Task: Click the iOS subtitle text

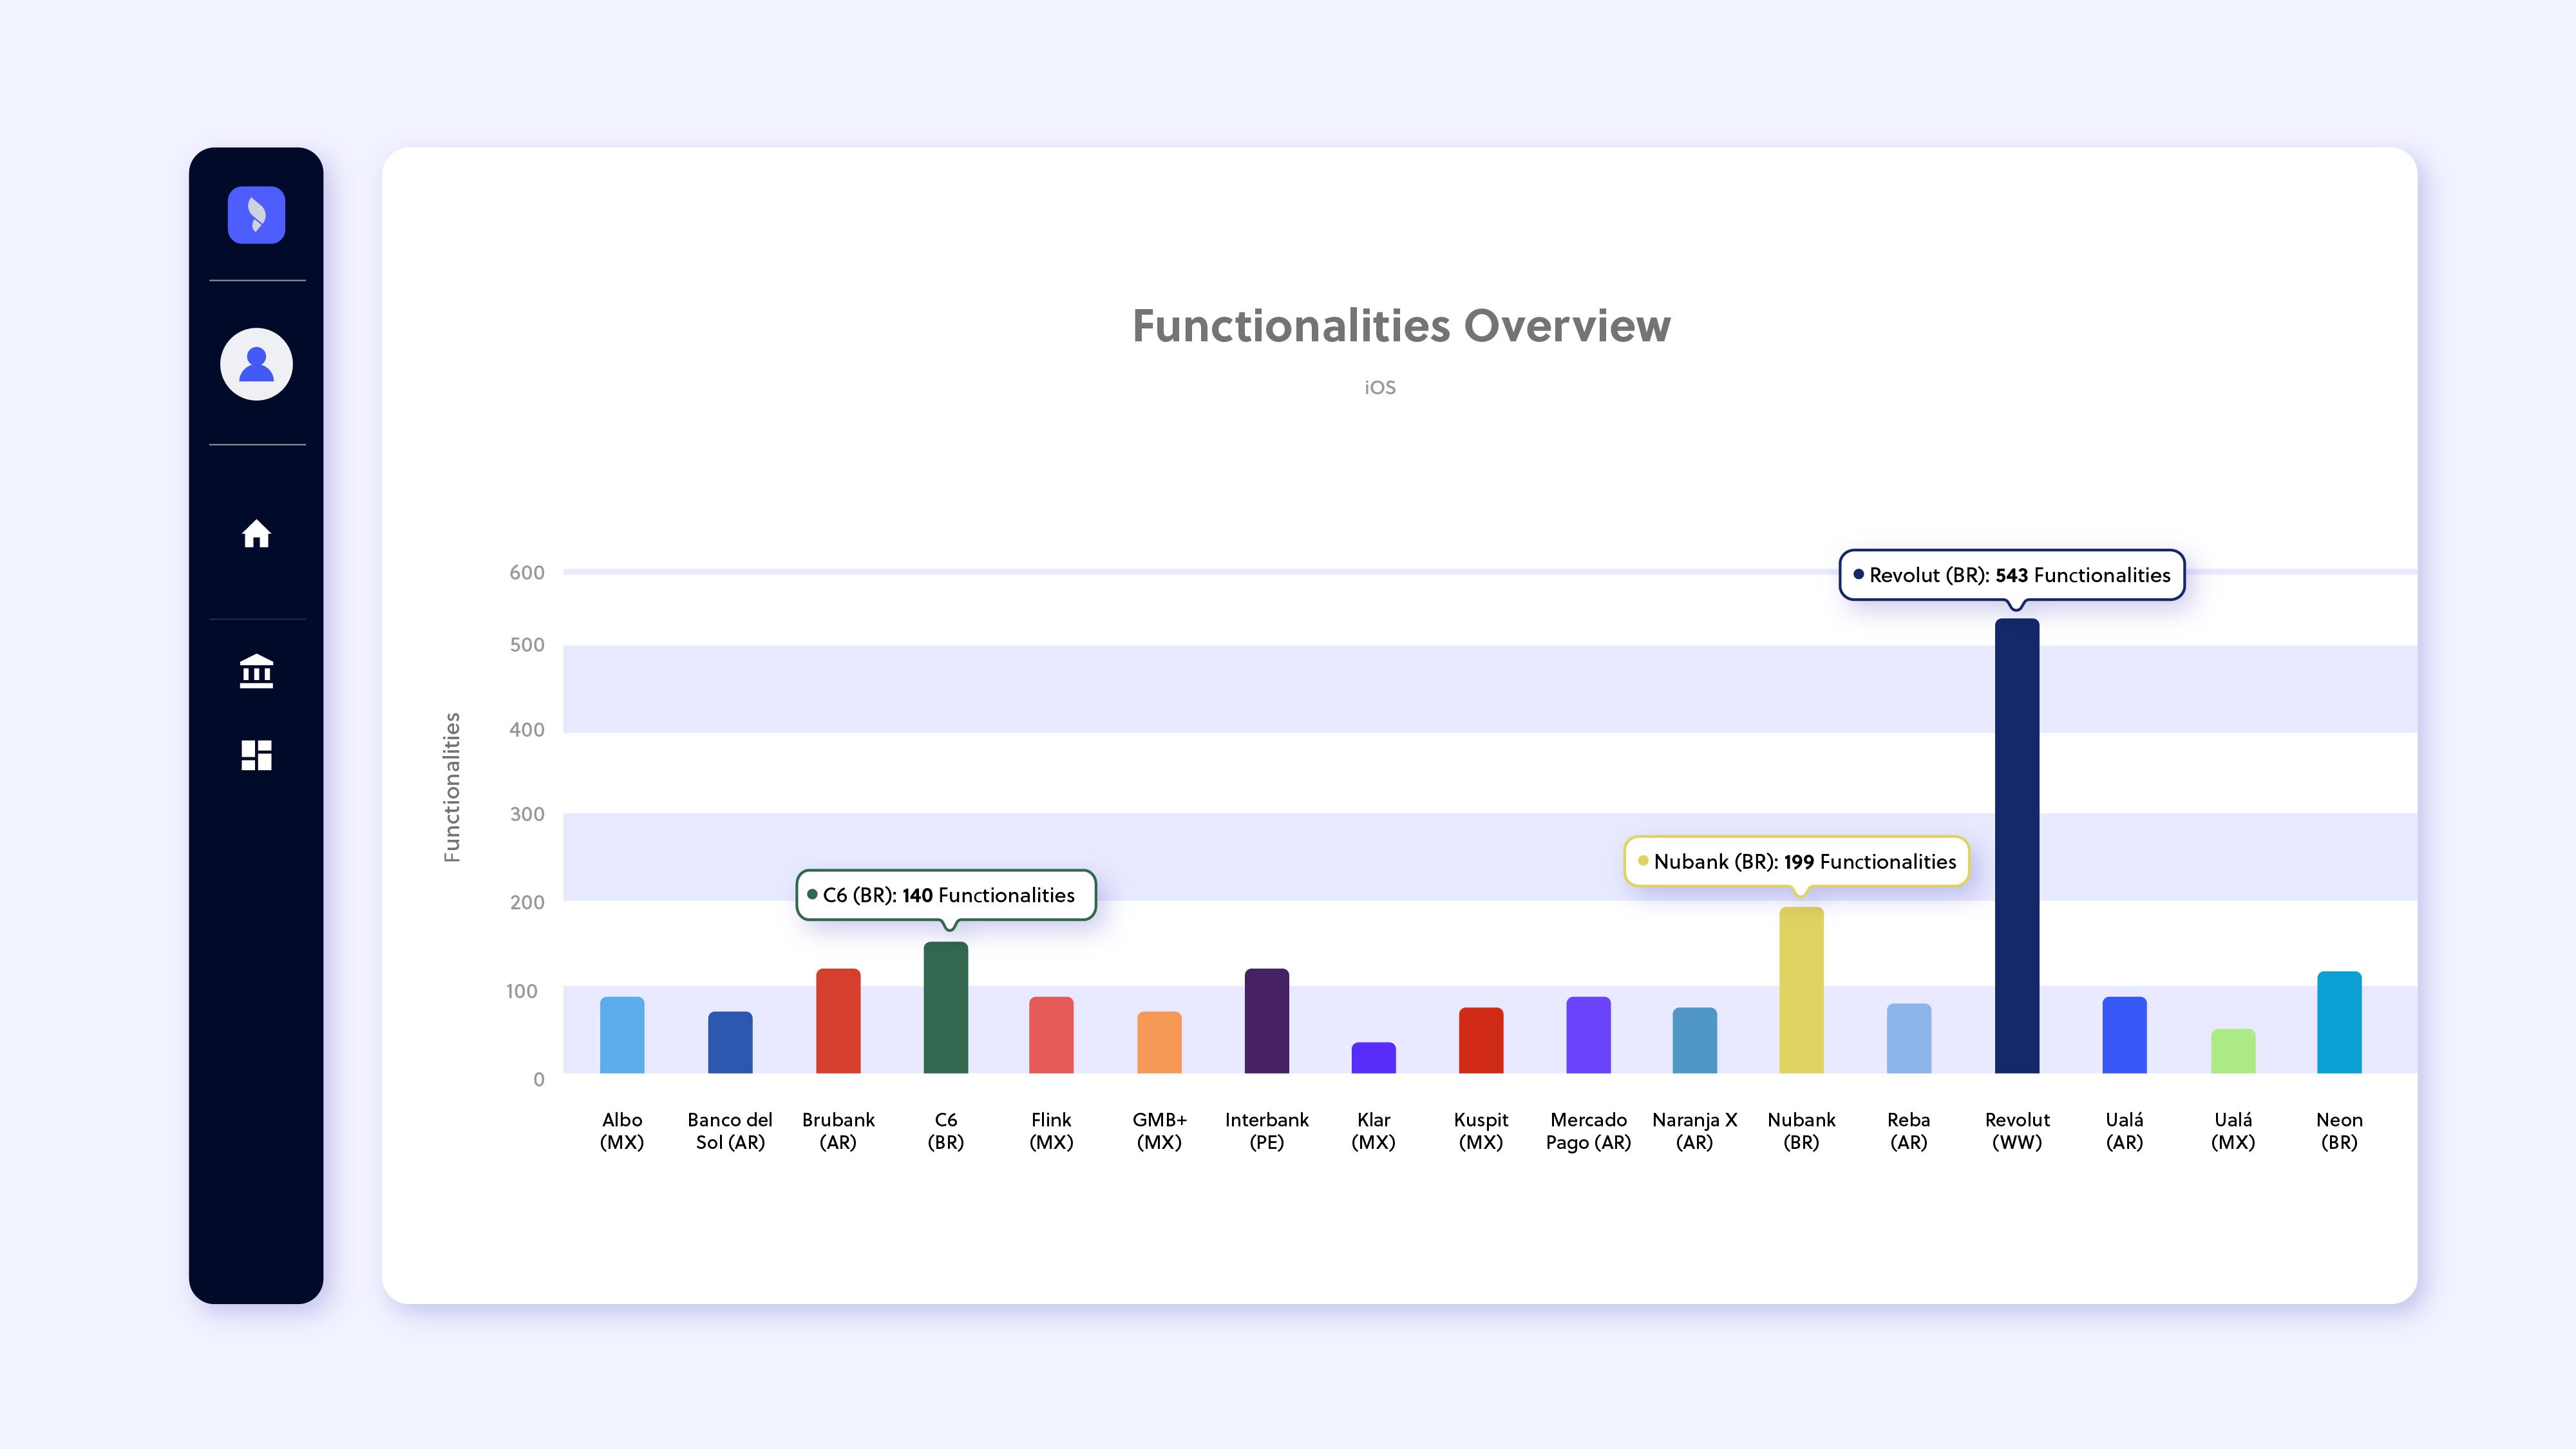Action: 1379,388
